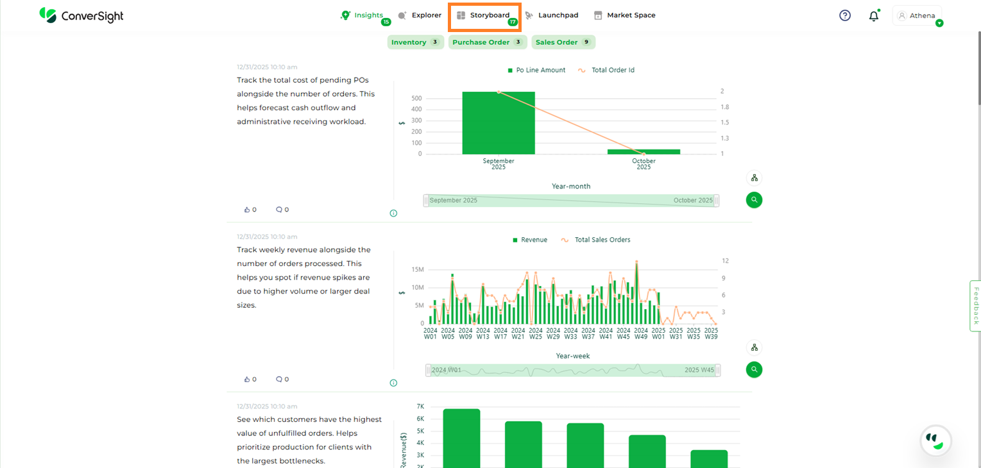The image size is (981, 468).
Task: Click the ConverSight logo
Action: 81,15
